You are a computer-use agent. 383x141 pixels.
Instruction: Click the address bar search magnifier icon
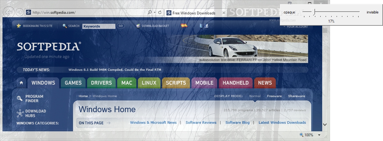(150, 13)
